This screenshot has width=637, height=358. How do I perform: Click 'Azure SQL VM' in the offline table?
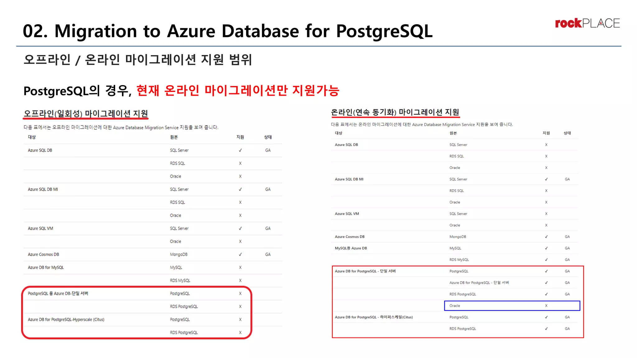click(x=40, y=228)
